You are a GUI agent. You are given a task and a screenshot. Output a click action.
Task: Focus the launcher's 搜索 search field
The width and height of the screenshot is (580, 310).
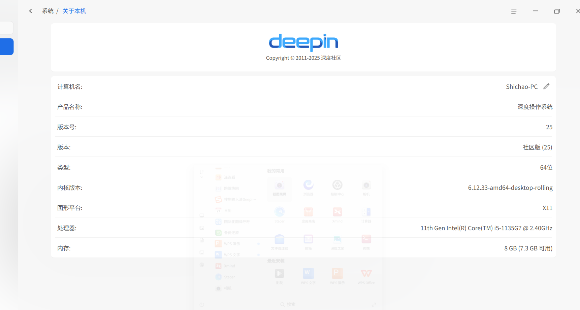tap(288, 304)
